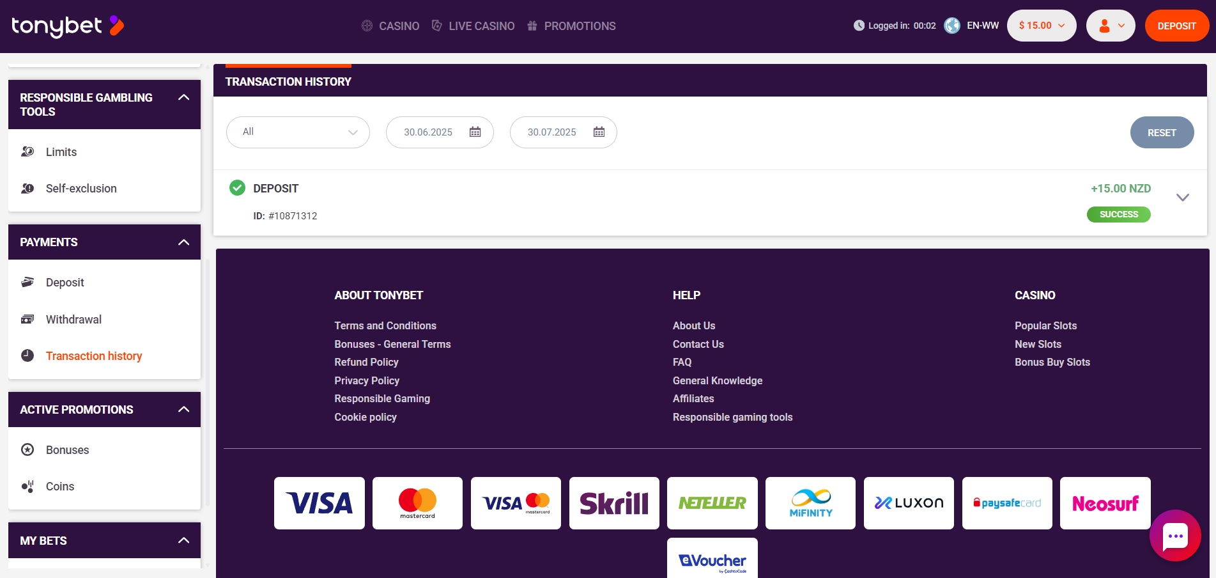Open the All transaction type dropdown

[298, 132]
